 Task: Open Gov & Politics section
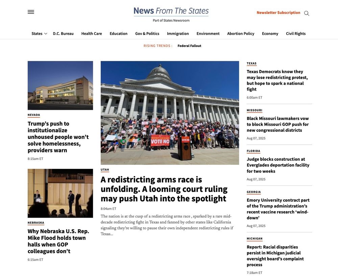(147, 33)
